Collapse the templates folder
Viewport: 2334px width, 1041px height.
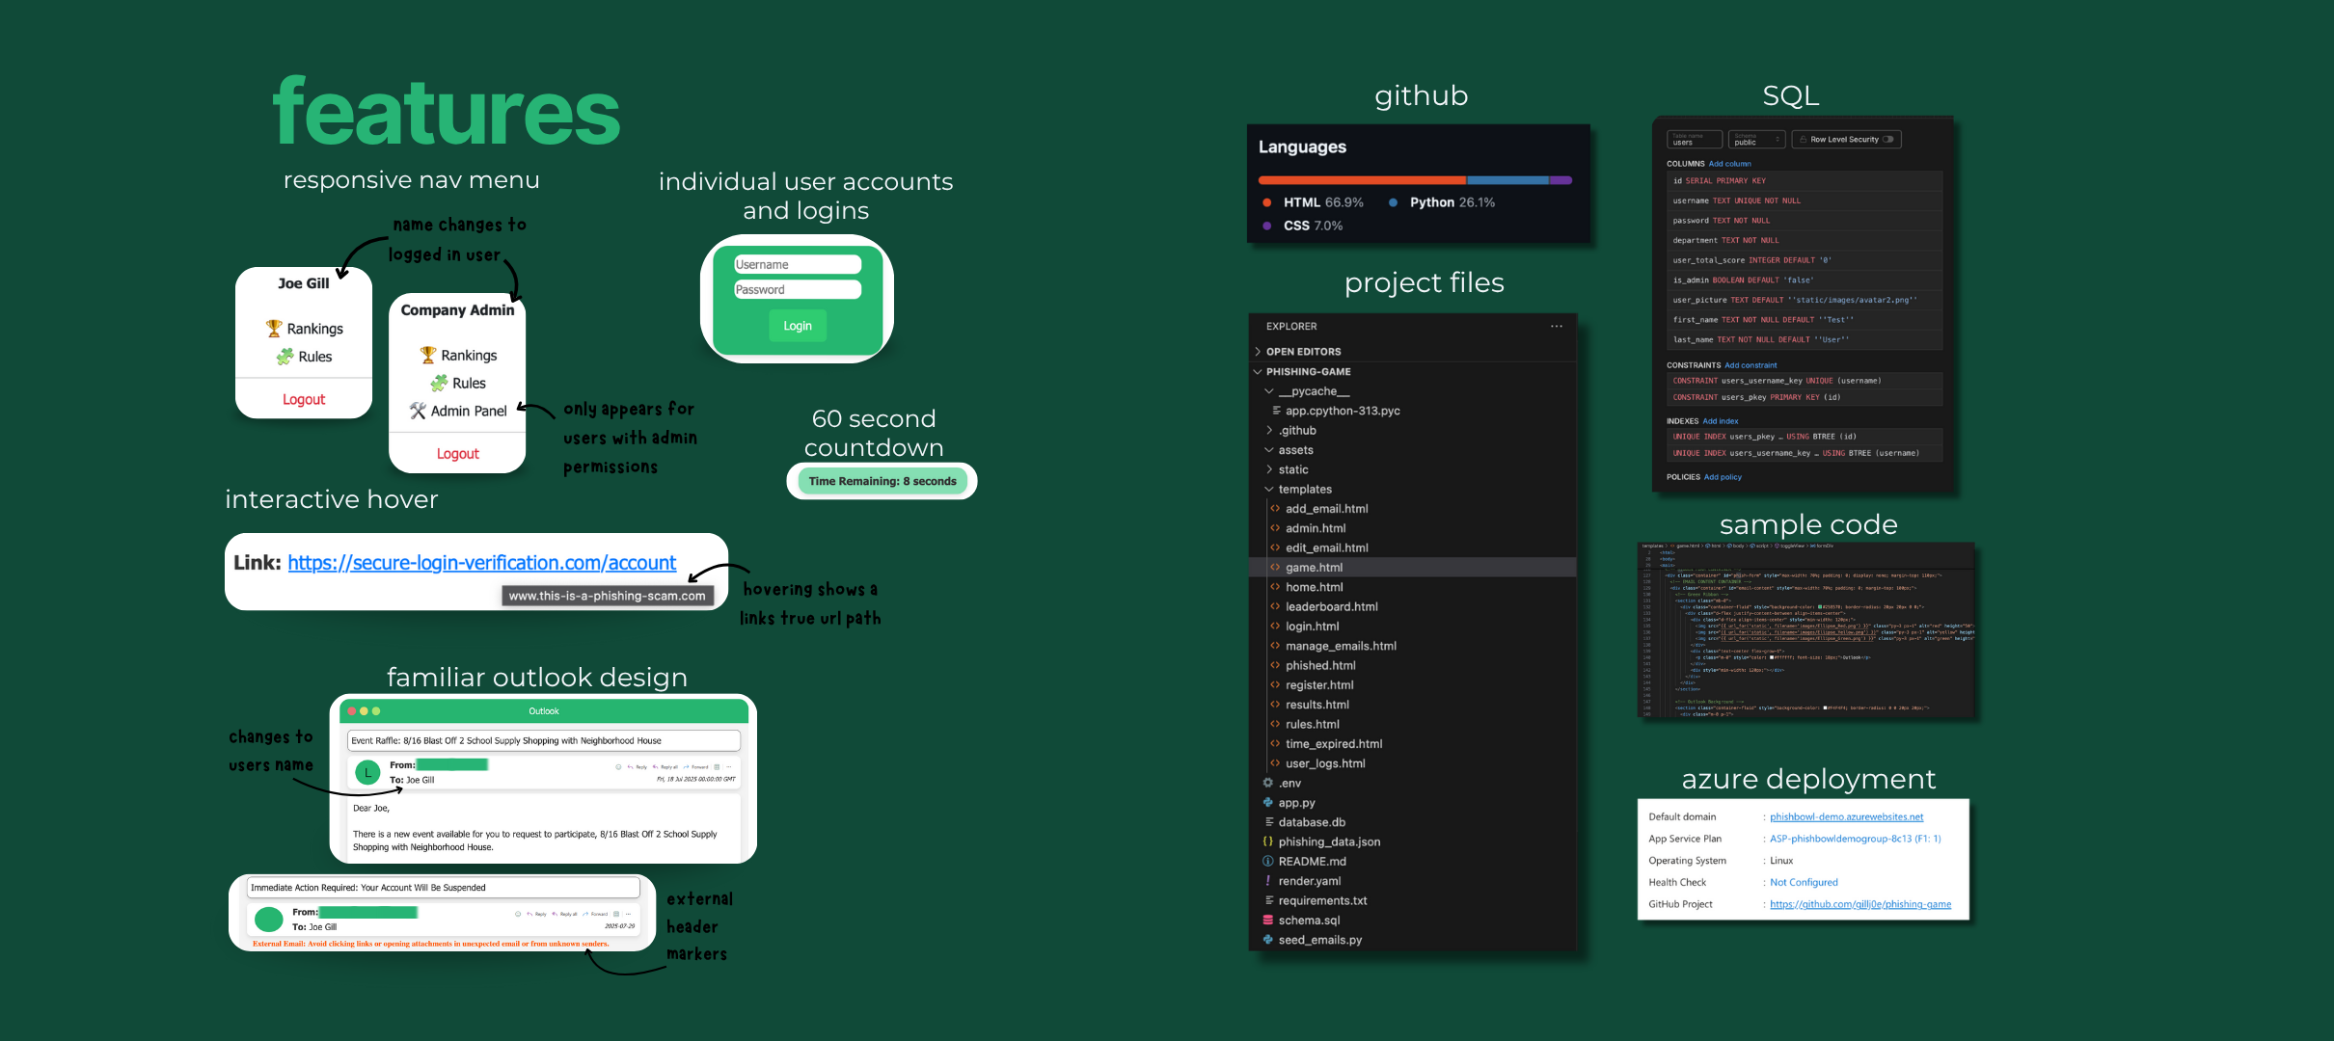[x=1269, y=490]
